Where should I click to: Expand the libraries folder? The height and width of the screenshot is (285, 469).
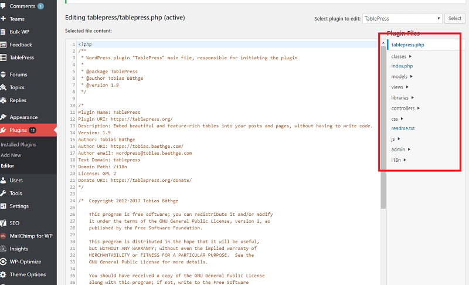(x=403, y=98)
